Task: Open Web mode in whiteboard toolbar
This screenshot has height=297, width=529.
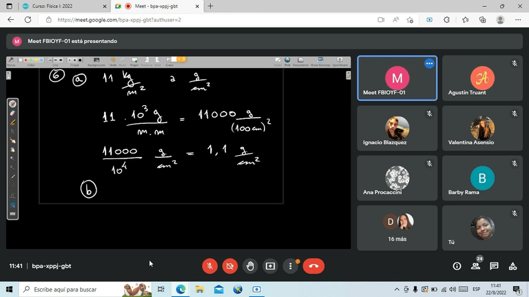Action: coord(288,62)
